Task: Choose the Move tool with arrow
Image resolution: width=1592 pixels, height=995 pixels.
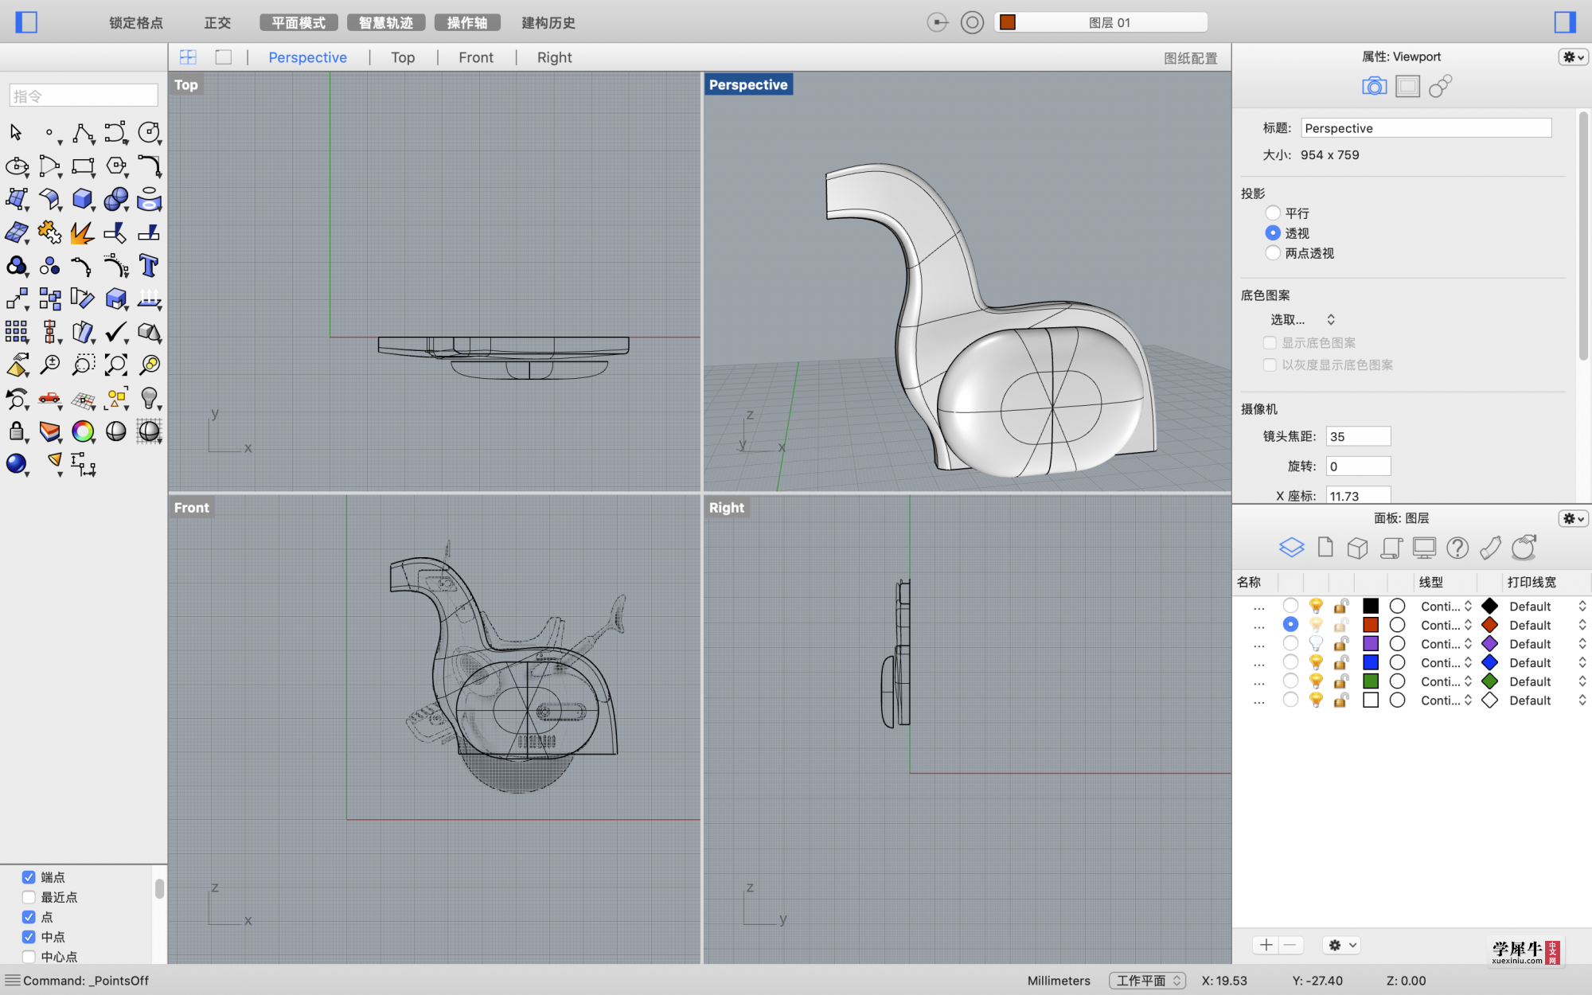Action: pos(17,298)
